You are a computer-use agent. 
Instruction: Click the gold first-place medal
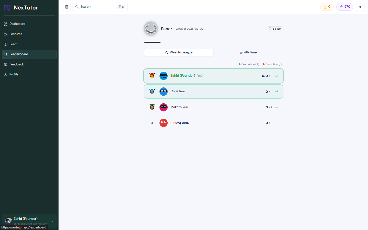[x=152, y=76]
